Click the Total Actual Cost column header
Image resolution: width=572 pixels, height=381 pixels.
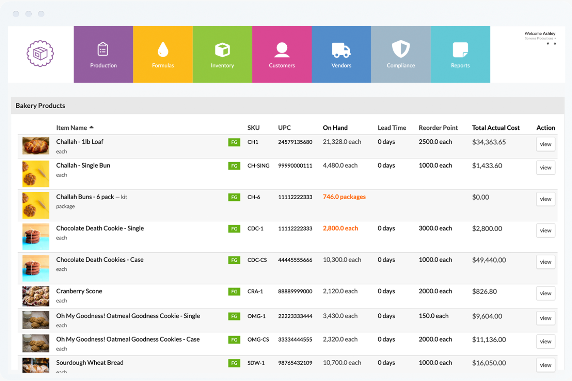[496, 128]
